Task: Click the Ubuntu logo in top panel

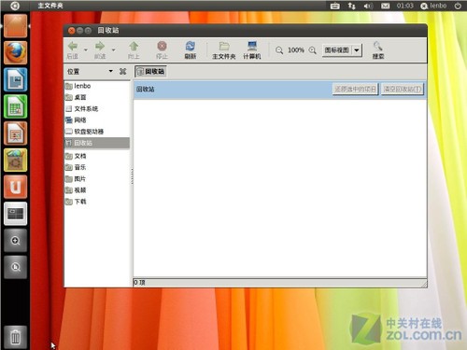Action: (x=15, y=6)
